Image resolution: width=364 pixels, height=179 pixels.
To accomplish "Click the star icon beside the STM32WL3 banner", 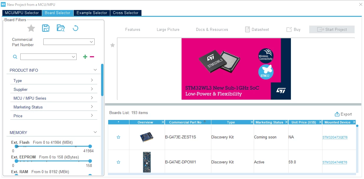I will pyautogui.click(x=112, y=45).
